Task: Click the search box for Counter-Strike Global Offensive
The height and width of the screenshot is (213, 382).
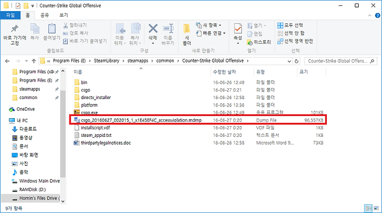Action: (341, 61)
